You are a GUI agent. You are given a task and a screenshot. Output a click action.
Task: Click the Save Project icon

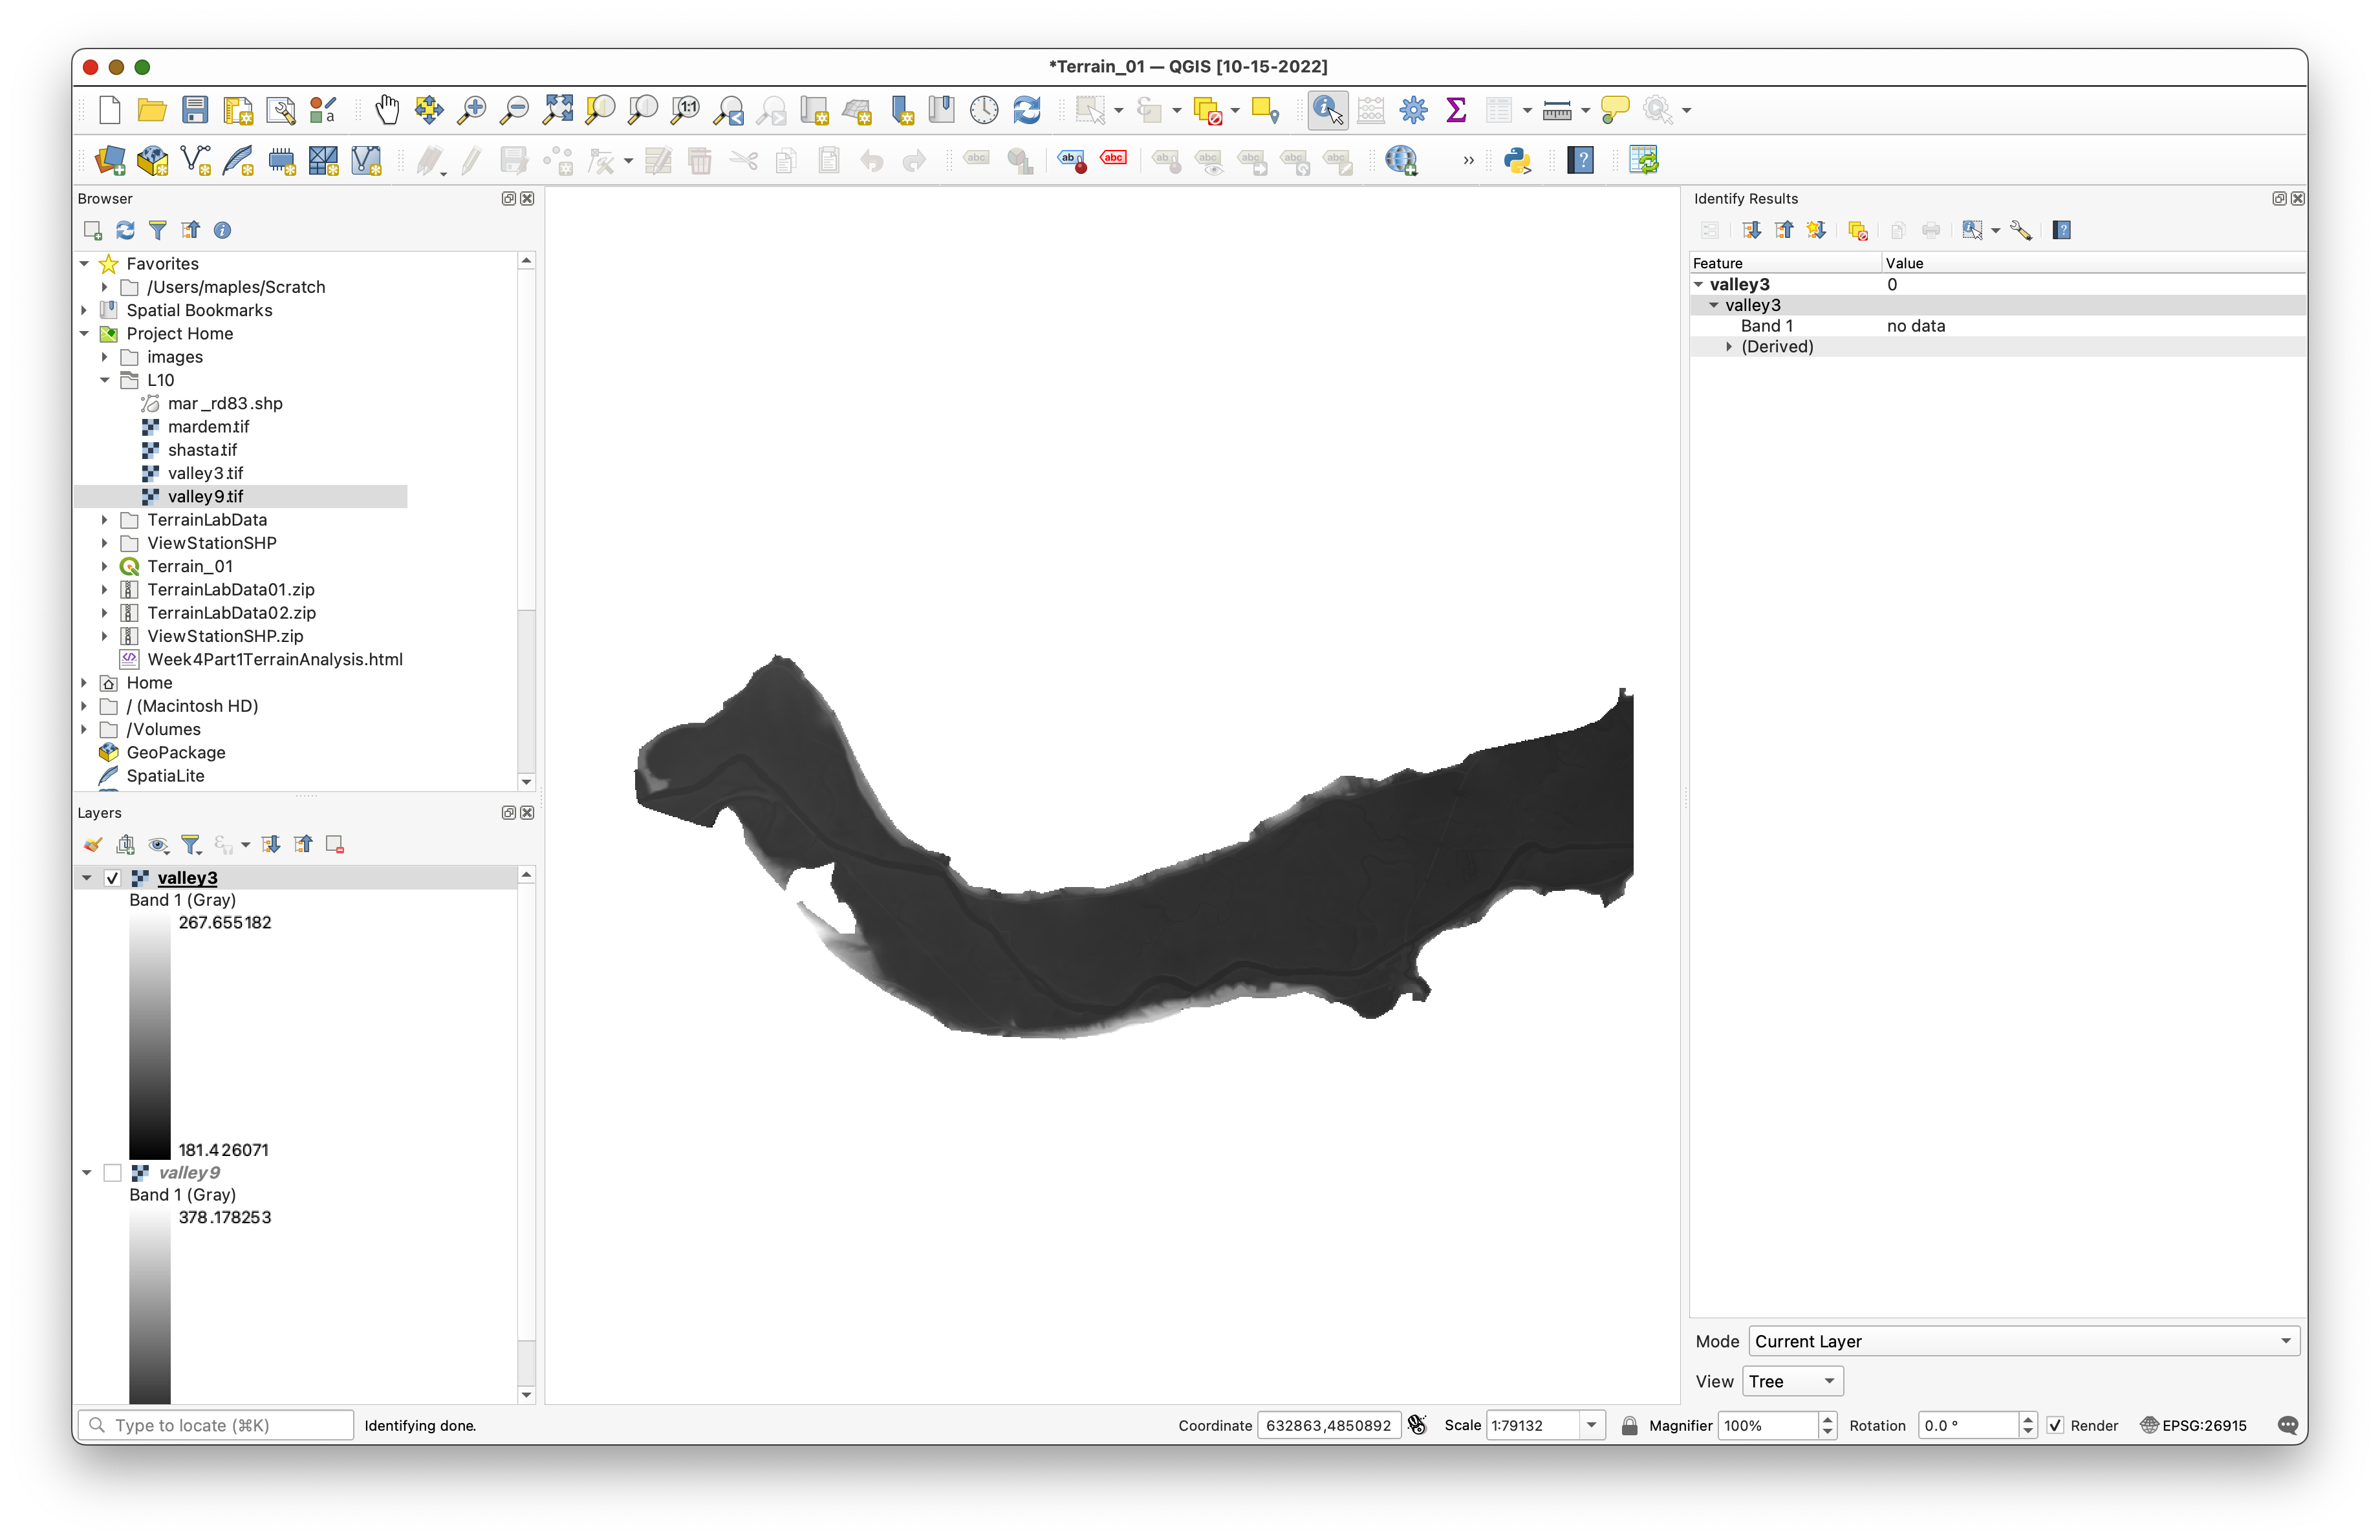point(195,110)
